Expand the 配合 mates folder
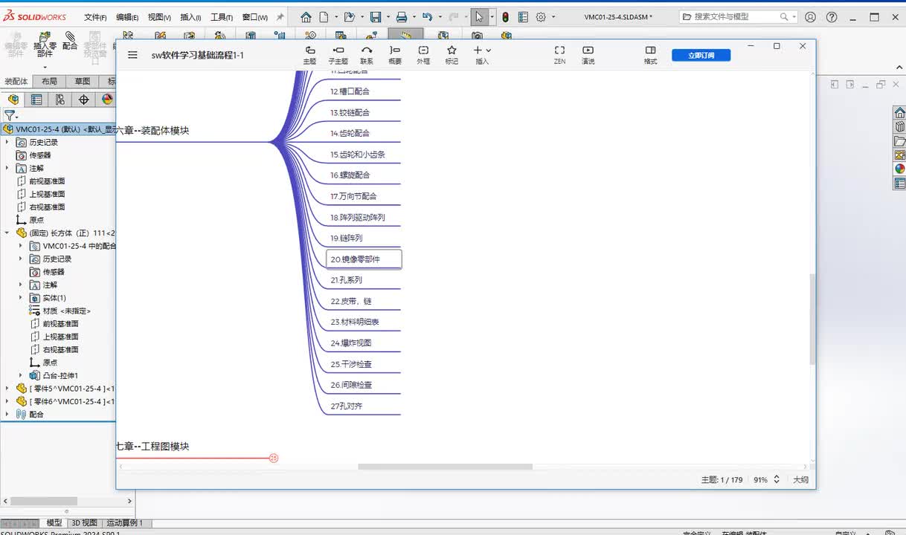 point(7,415)
